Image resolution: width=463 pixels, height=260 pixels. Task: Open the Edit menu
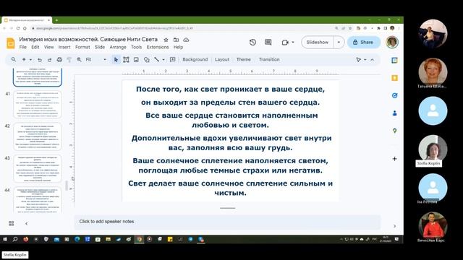click(35, 47)
